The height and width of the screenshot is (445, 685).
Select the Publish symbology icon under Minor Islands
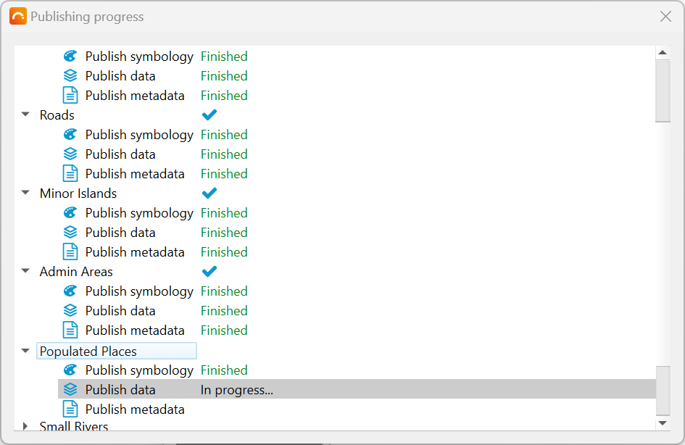tap(70, 212)
